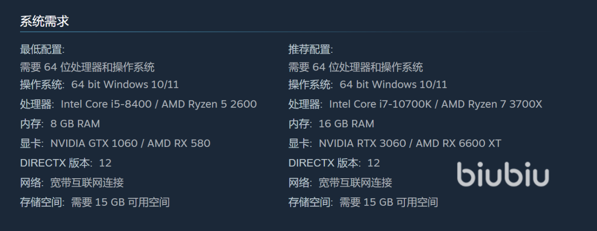Click recommended DIRECTX 版本 12 line
The width and height of the screenshot is (597, 231).
point(334,163)
